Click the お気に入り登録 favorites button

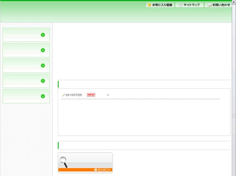click(160, 5)
